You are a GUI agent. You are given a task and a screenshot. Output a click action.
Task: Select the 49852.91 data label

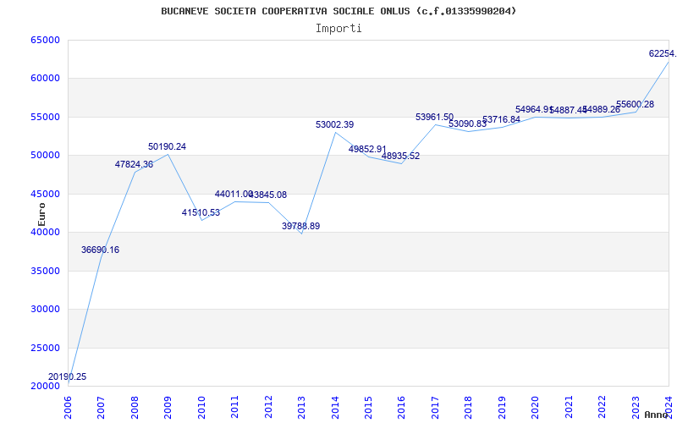[367, 150]
